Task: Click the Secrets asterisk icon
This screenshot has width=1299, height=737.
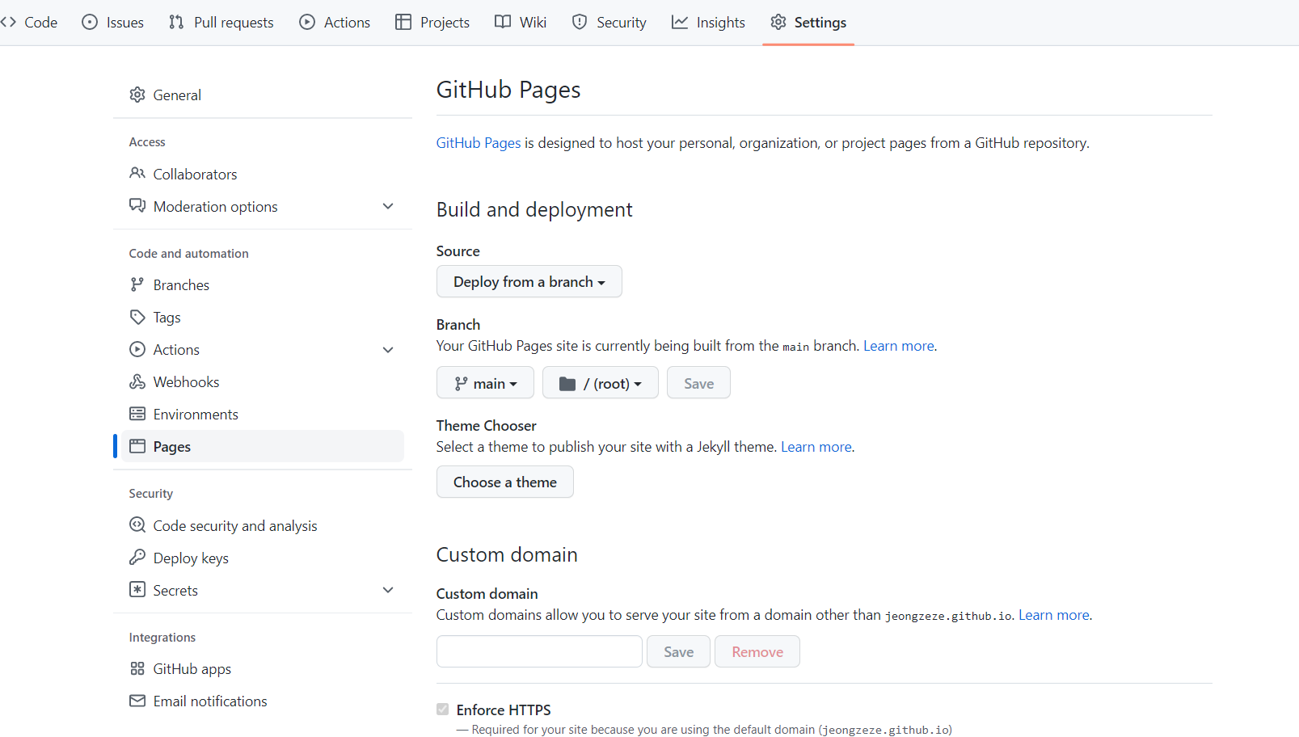Action: tap(137, 590)
